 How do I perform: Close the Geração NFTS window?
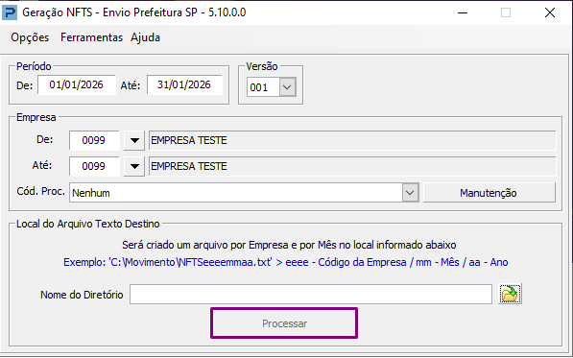click(550, 12)
